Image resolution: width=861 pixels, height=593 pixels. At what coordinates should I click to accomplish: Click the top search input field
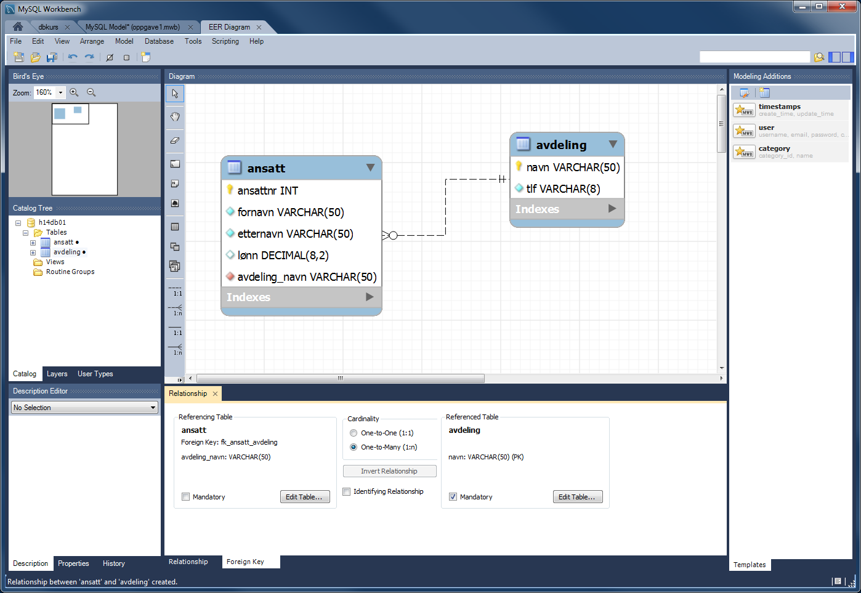754,57
